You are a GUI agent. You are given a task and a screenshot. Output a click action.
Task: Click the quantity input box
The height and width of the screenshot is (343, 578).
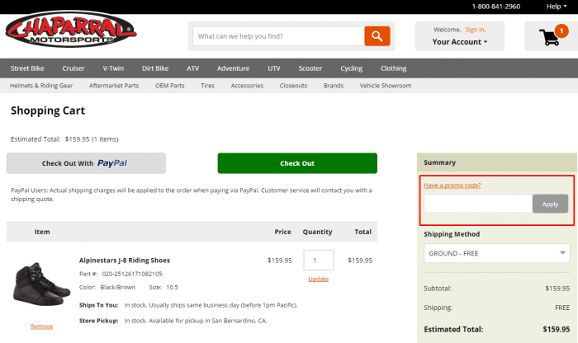click(x=318, y=260)
